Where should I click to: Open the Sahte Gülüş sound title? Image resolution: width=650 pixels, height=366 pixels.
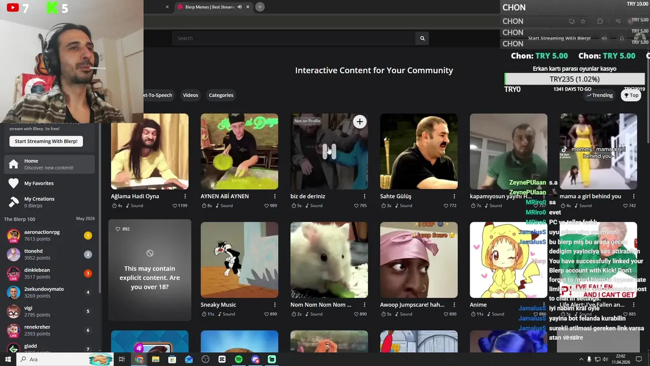(x=396, y=196)
